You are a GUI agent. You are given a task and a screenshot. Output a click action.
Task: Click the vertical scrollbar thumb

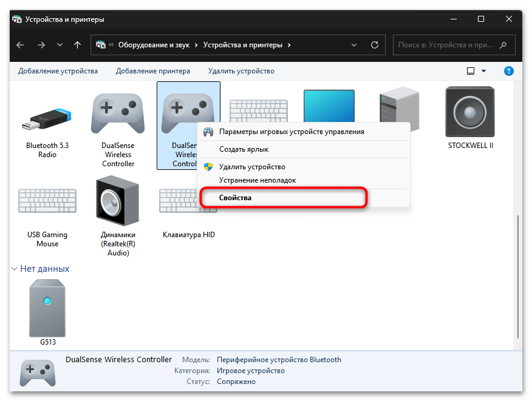518,277
